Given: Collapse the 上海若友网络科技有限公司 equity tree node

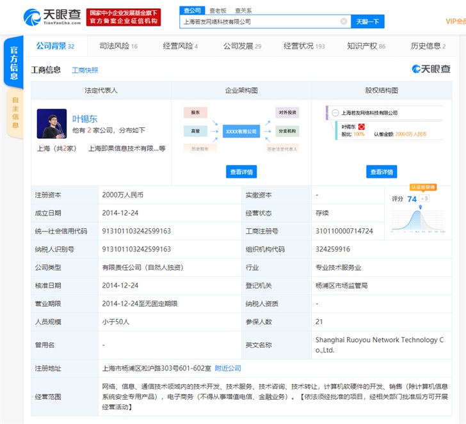Looking at the screenshot, I should [335, 113].
